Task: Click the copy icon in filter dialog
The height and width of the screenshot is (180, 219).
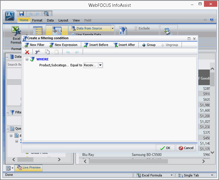Action: pos(47,52)
